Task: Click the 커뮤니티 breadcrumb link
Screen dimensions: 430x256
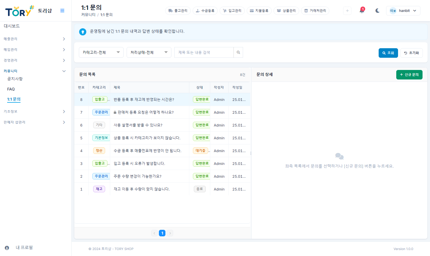Action: (88, 15)
